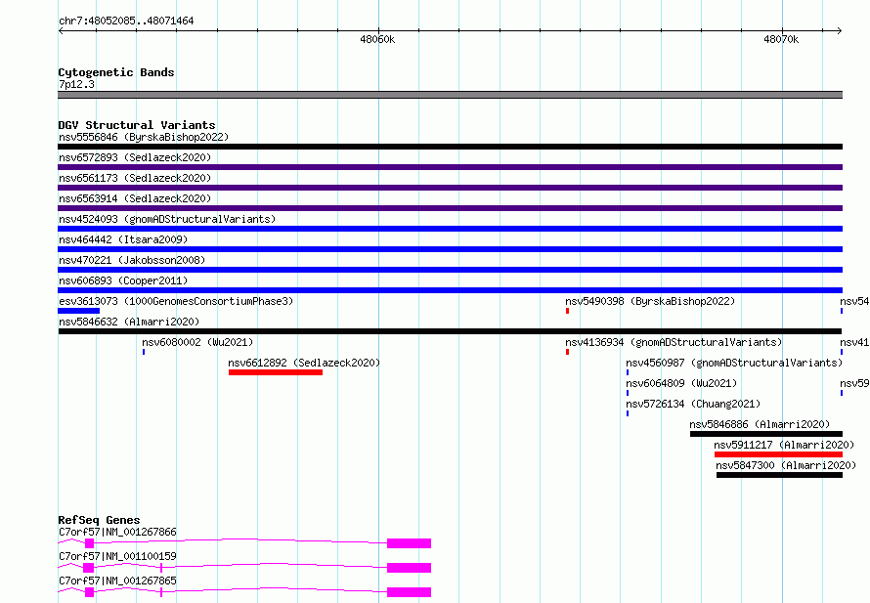870x603 pixels.
Task: Click the C7orf57|NM_001267865 gene label
Action: (x=117, y=581)
